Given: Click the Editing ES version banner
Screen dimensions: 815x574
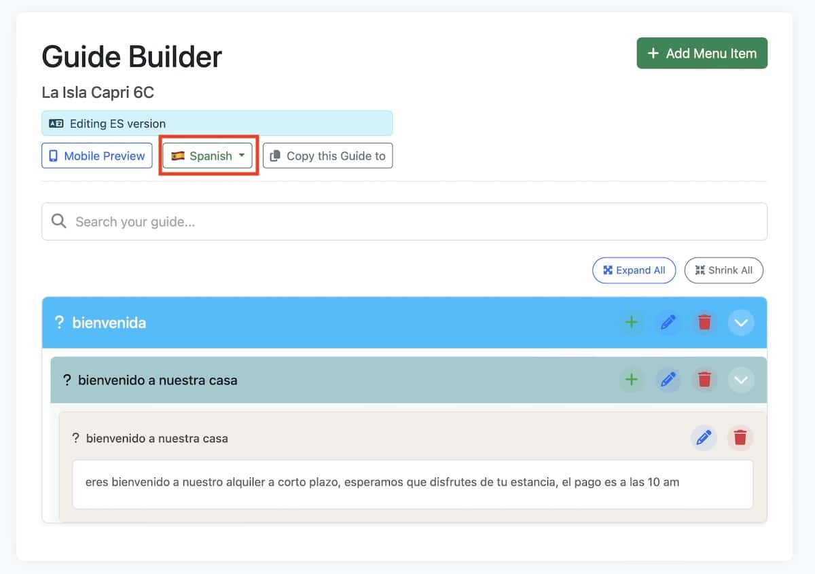Looking at the screenshot, I should coord(217,124).
